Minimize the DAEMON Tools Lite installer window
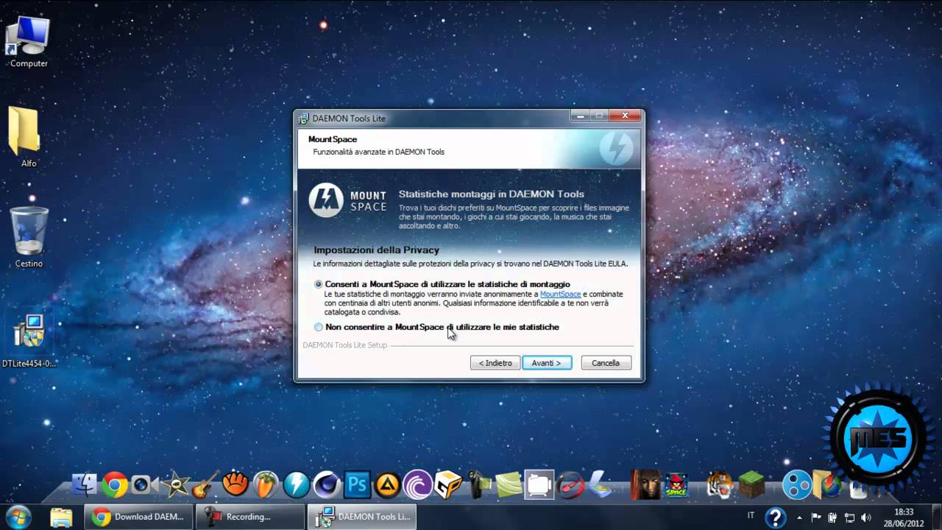Image resolution: width=942 pixels, height=530 pixels. [581, 116]
